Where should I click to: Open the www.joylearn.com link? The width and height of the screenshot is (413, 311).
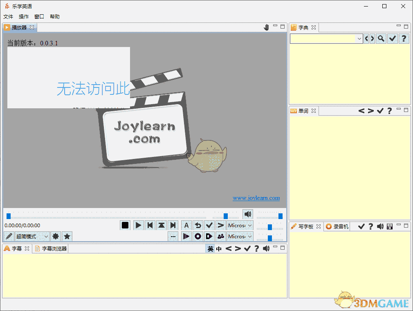pos(256,198)
